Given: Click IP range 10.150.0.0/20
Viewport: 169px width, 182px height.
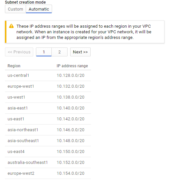Looking at the screenshot, I should [70, 152].
